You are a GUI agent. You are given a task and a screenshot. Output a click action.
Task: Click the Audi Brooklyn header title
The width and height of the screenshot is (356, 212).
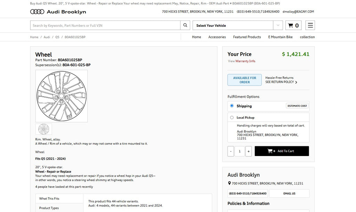click(66, 12)
